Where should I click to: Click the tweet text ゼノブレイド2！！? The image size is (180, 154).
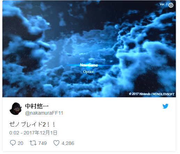(x=32, y=124)
